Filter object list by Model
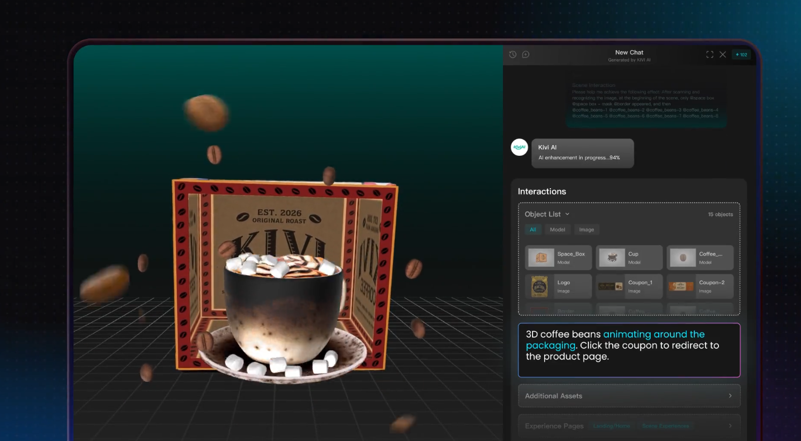Screen dimensions: 801x441 coord(558,229)
